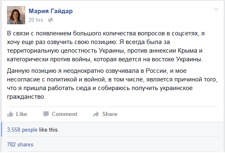225x153 pixels.
Task: Open Мария Гайдар's profile photo
Action: pyautogui.click(x=16, y=15)
